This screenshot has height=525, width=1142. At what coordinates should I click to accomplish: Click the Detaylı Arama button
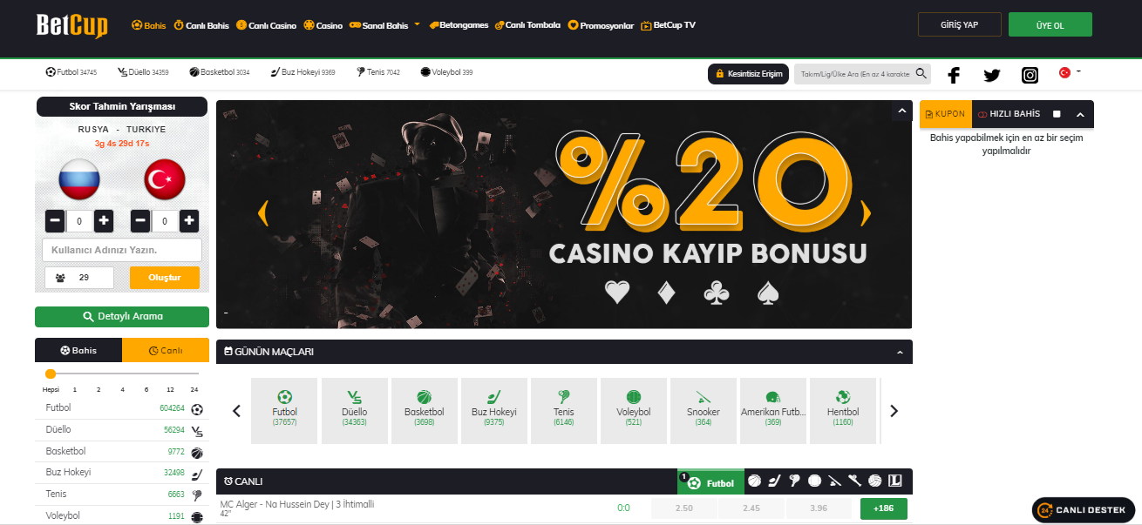(122, 317)
